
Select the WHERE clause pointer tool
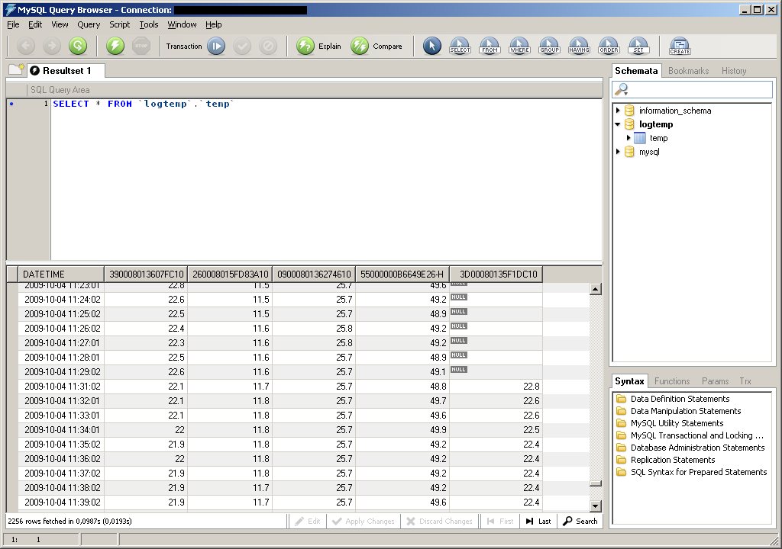519,47
